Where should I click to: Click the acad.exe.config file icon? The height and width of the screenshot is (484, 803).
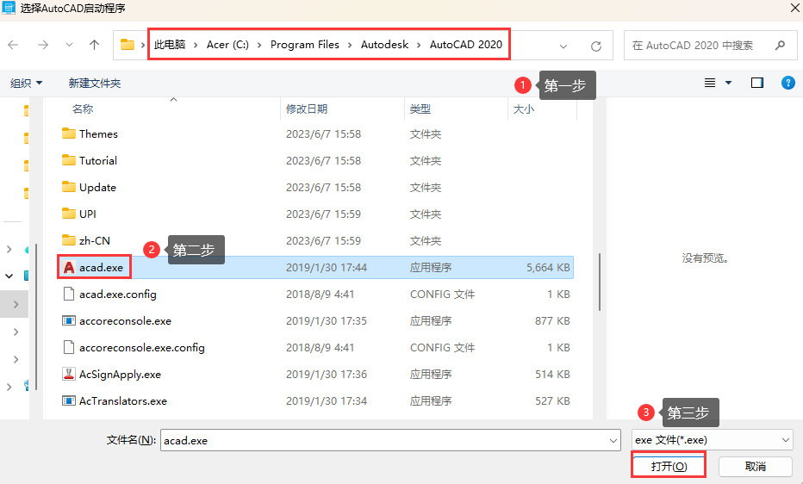point(69,294)
